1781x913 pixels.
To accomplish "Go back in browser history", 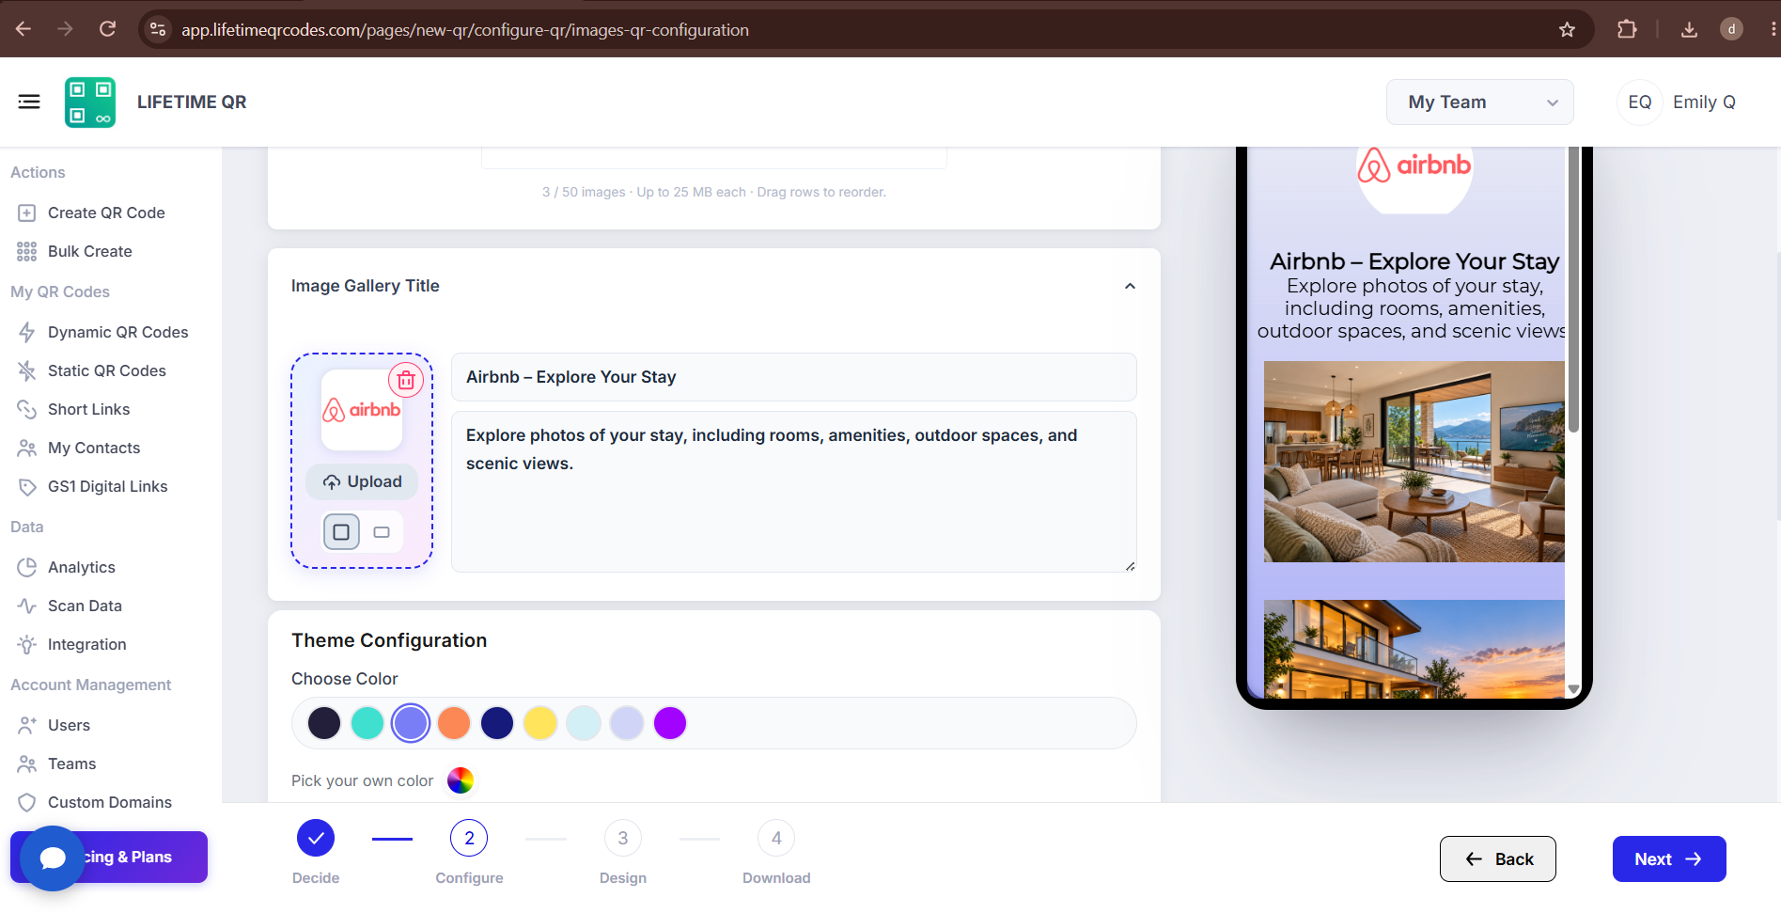I will pyautogui.click(x=23, y=29).
